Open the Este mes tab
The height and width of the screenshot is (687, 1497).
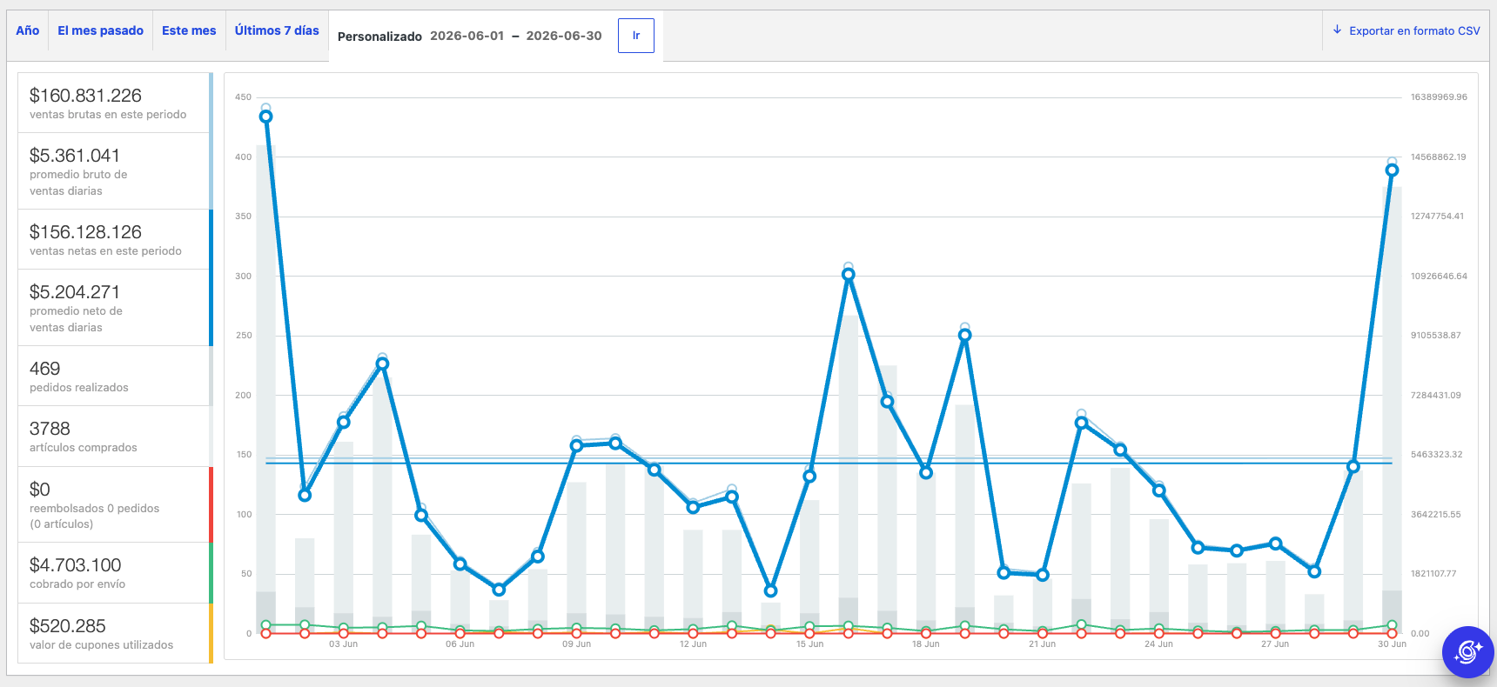tap(189, 30)
